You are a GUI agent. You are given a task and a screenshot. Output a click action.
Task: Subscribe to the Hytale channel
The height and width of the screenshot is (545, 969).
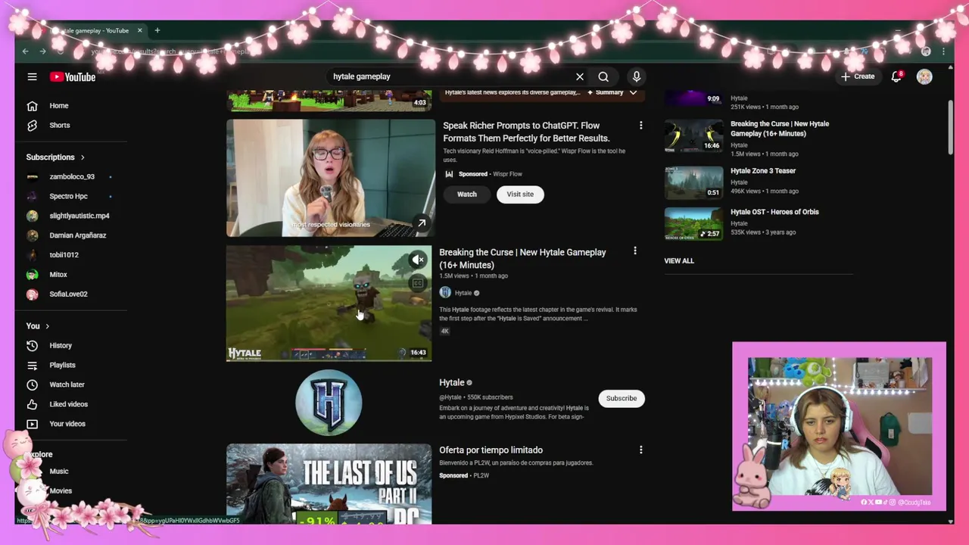[x=622, y=399]
